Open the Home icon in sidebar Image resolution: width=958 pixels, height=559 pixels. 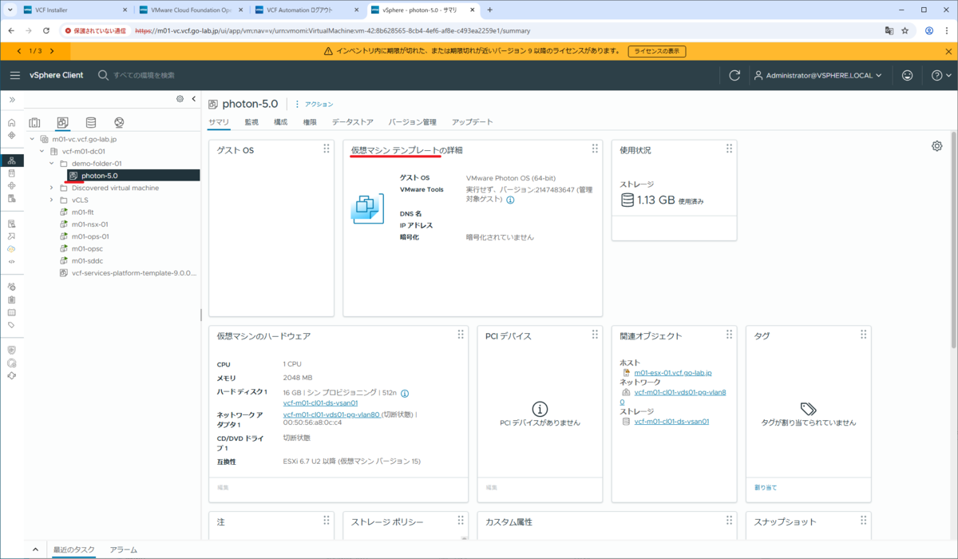pyautogui.click(x=11, y=123)
